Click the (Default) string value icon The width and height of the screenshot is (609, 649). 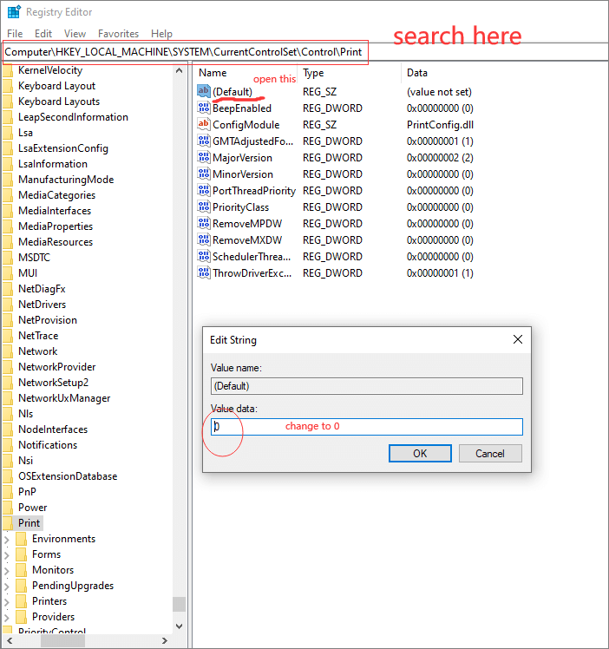click(x=204, y=91)
